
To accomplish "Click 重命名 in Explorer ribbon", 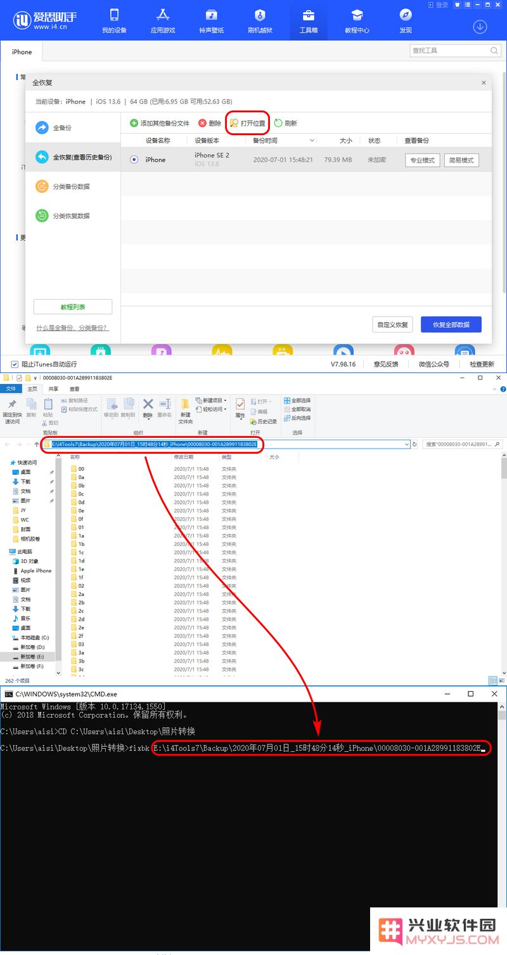I will (165, 407).
